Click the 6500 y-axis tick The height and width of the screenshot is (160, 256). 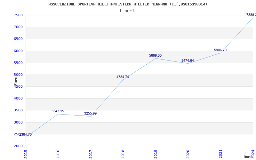click(18, 39)
